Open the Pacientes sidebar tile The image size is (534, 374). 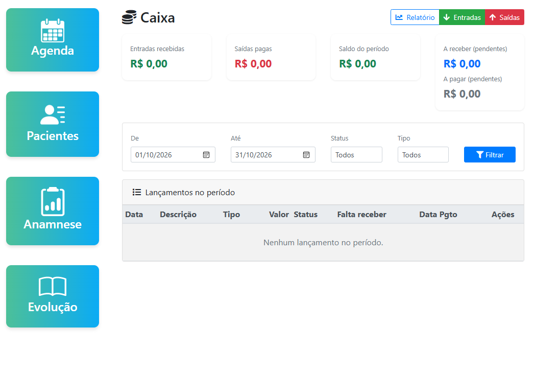[53, 124]
